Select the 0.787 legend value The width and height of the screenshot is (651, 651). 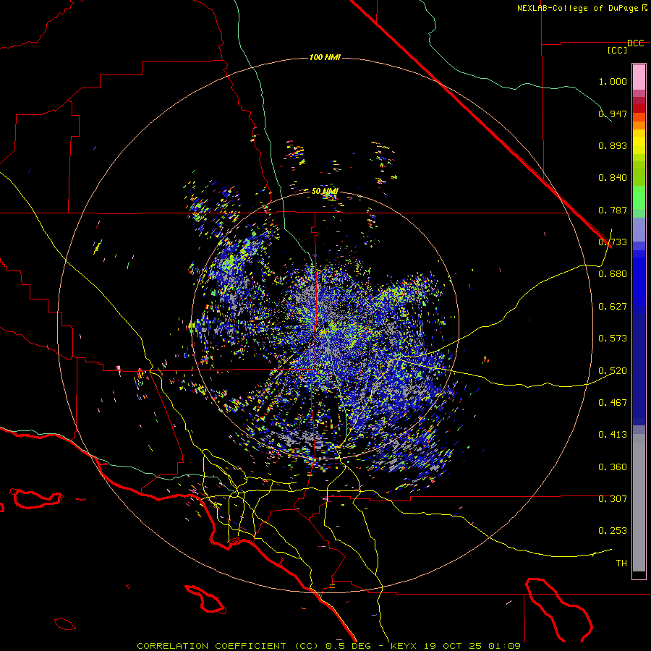(613, 210)
